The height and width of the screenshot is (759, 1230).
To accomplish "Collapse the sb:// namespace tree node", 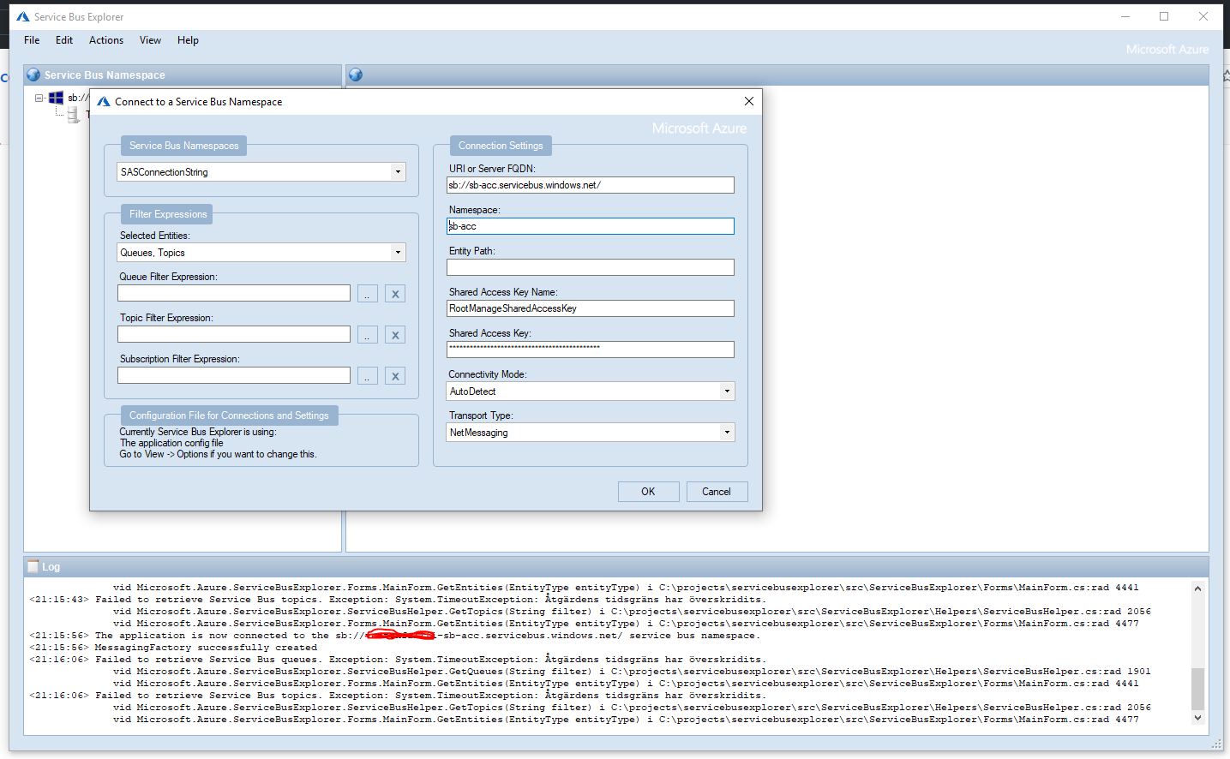I will 39,97.
